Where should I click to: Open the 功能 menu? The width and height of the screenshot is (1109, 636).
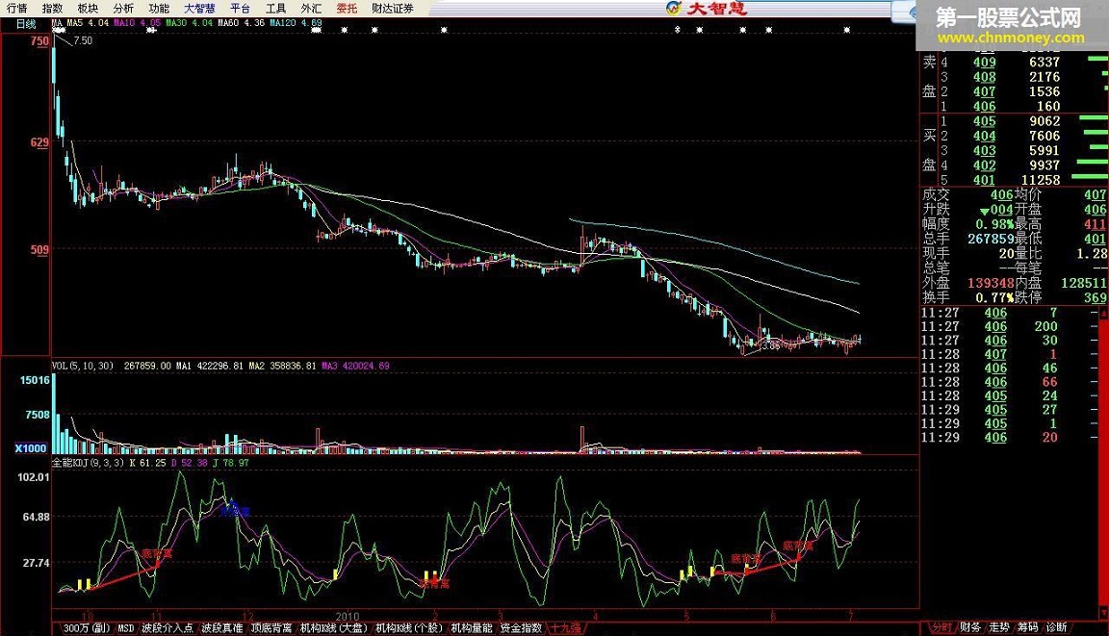point(159,9)
